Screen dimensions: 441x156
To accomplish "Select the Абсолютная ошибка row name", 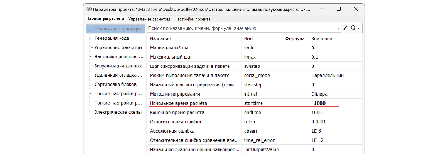I will 172,131.
